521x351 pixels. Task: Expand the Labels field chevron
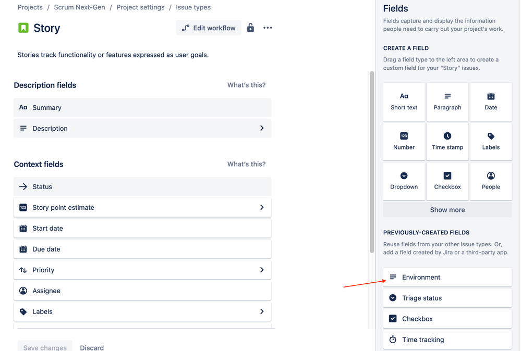(262, 311)
